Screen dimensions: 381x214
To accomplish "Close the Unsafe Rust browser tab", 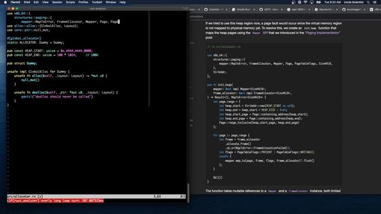I will 254,10.
